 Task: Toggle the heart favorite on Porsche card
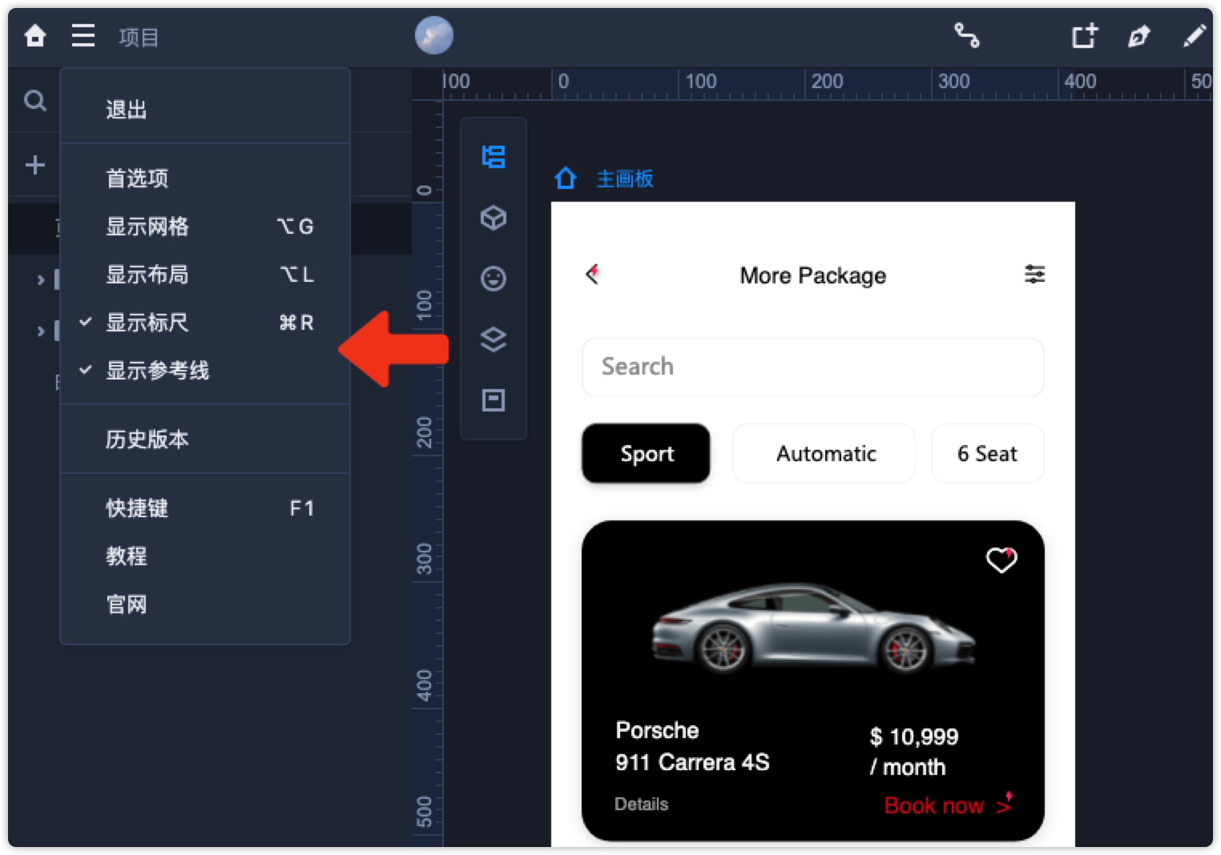(1001, 560)
